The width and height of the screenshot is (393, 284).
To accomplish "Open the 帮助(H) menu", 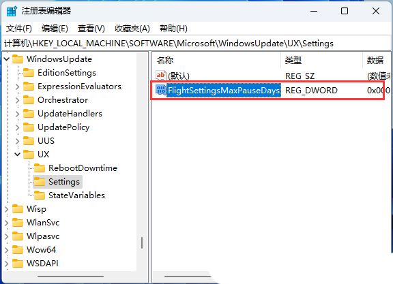I will [x=173, y=29].
